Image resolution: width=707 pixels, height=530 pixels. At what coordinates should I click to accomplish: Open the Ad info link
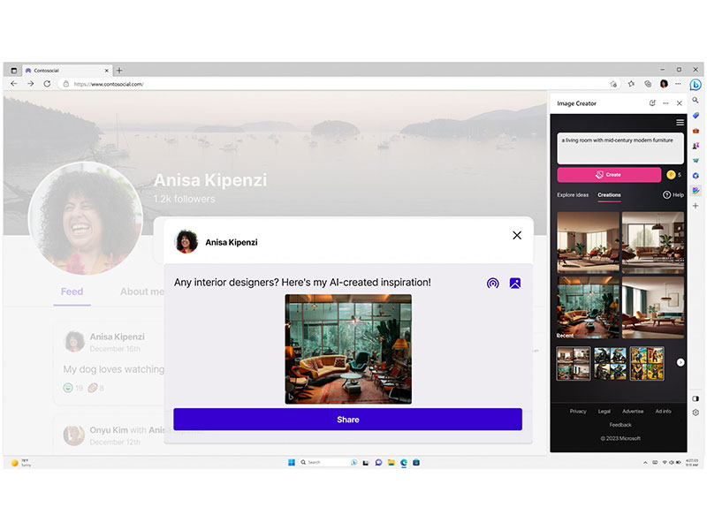[664, 412]
